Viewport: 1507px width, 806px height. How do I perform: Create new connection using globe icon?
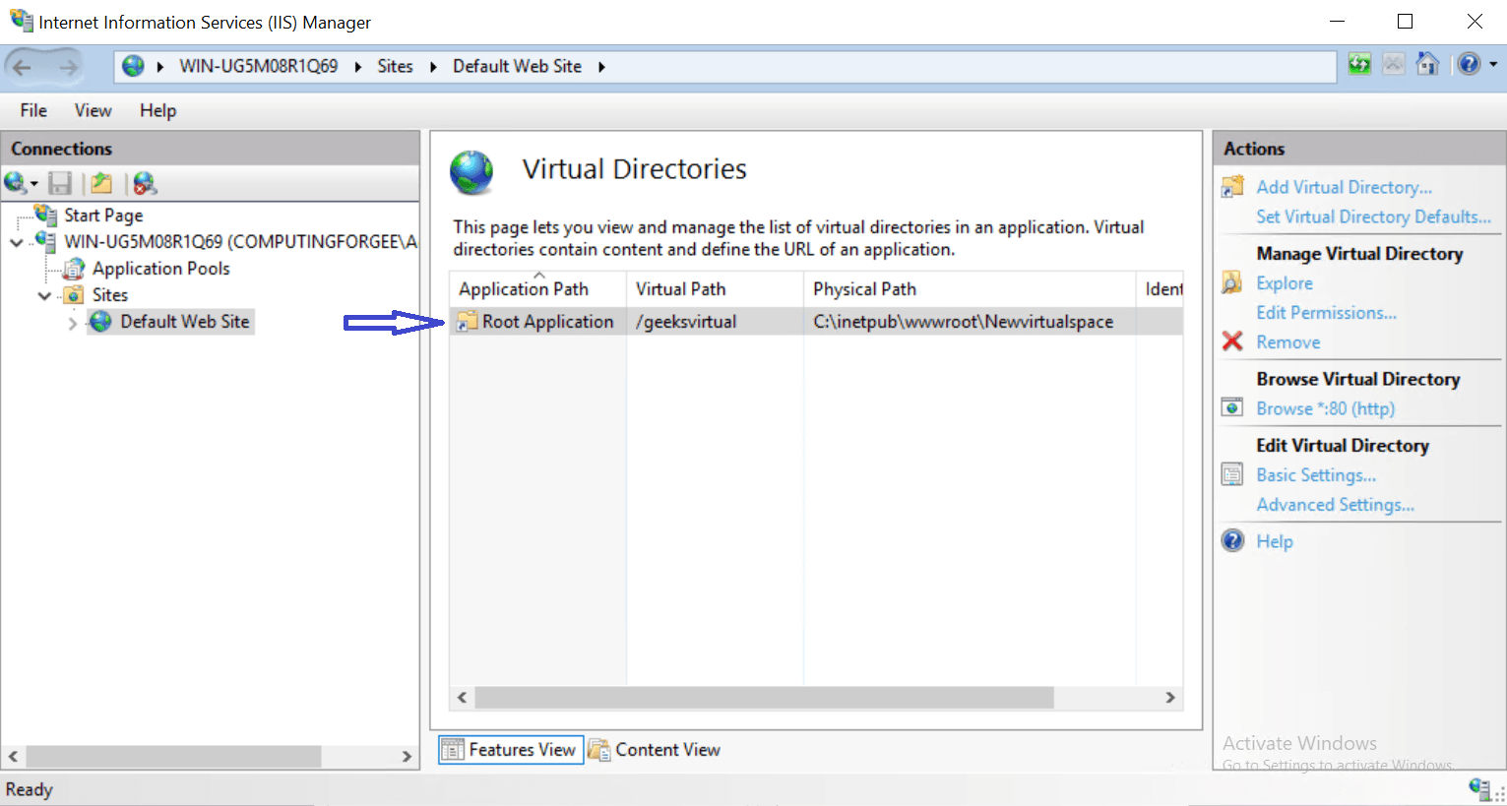click(16, 183)
